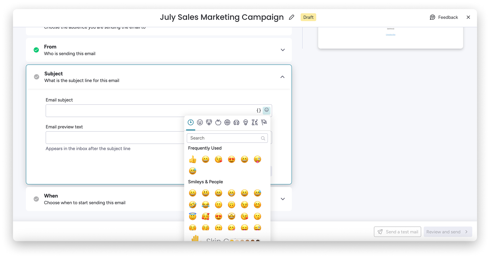Click the campaign title July Sales Marketing Campaign
Viewport: 490px width, 258px height.
222,17
